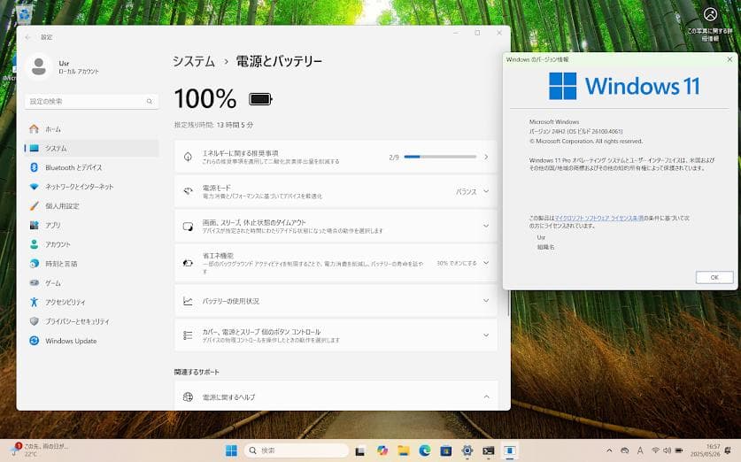The image size is (741, 462).
Task: Collapse 電源に関するヘルプ section
Action: pyautogui.click(x=486, y=397)
